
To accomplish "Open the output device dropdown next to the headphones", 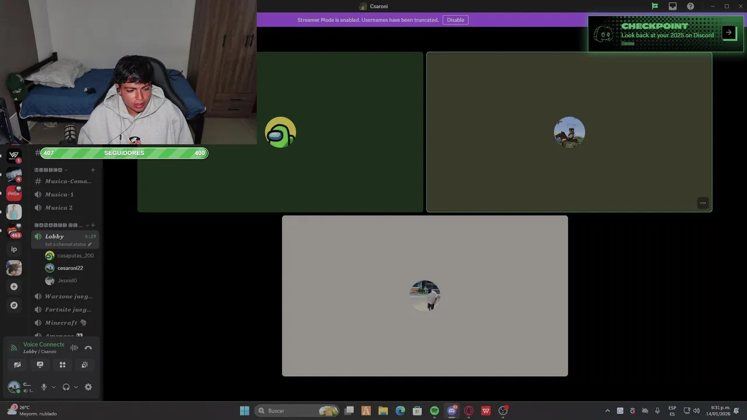I will pos(76,387).
